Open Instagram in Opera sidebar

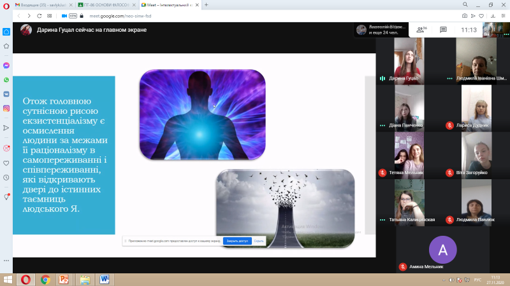pos(6,108)
